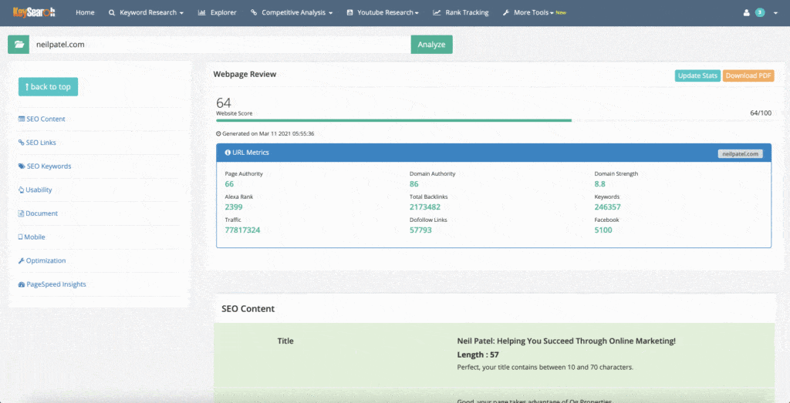Click the Dofollow Links value 57793
Viewport: 790px width, 403px height.
[420, 230]
